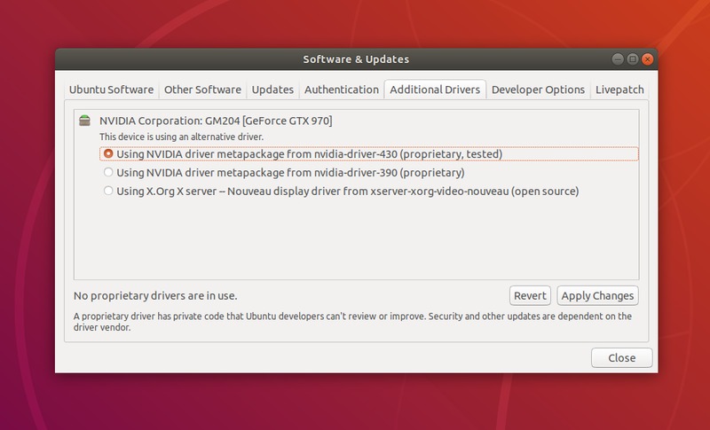Select the nvidia-driver-430 proprietary tested option
This screenshot has width=710, height=430.
(109, 153)
